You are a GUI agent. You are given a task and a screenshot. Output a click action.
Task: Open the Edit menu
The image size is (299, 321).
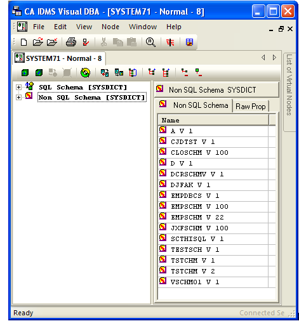coord(60,27)
